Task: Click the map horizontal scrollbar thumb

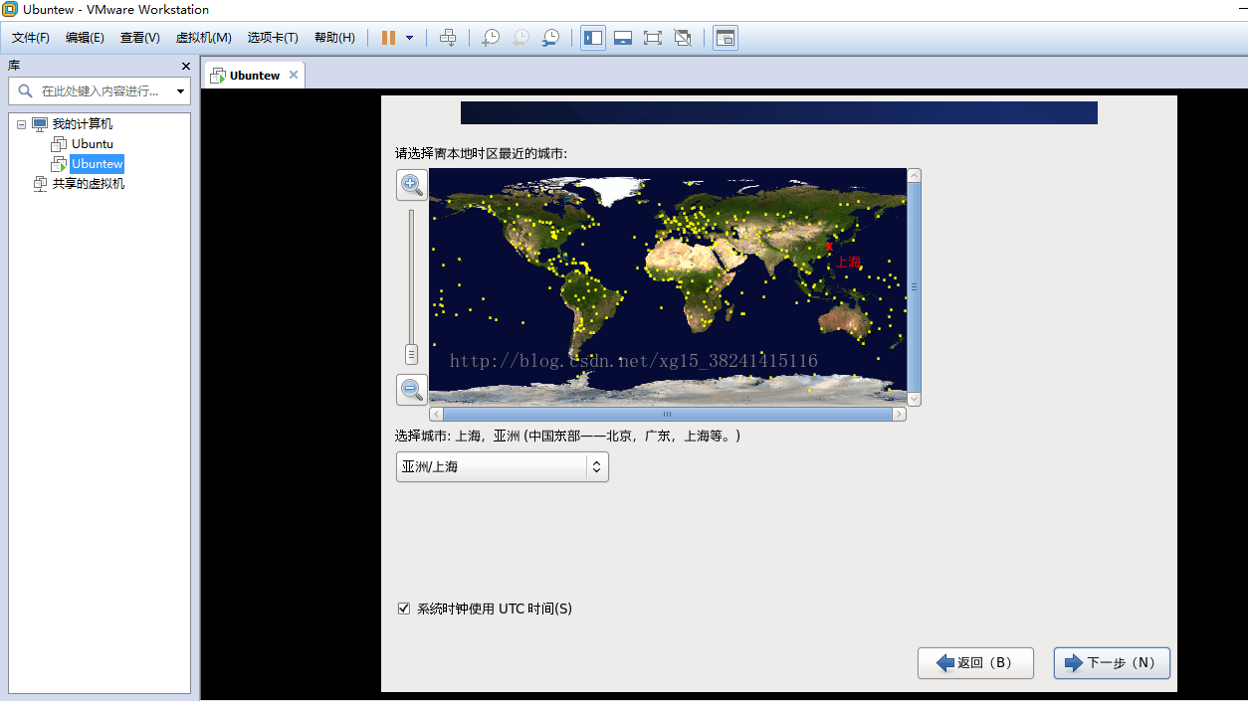Action: 667,414
